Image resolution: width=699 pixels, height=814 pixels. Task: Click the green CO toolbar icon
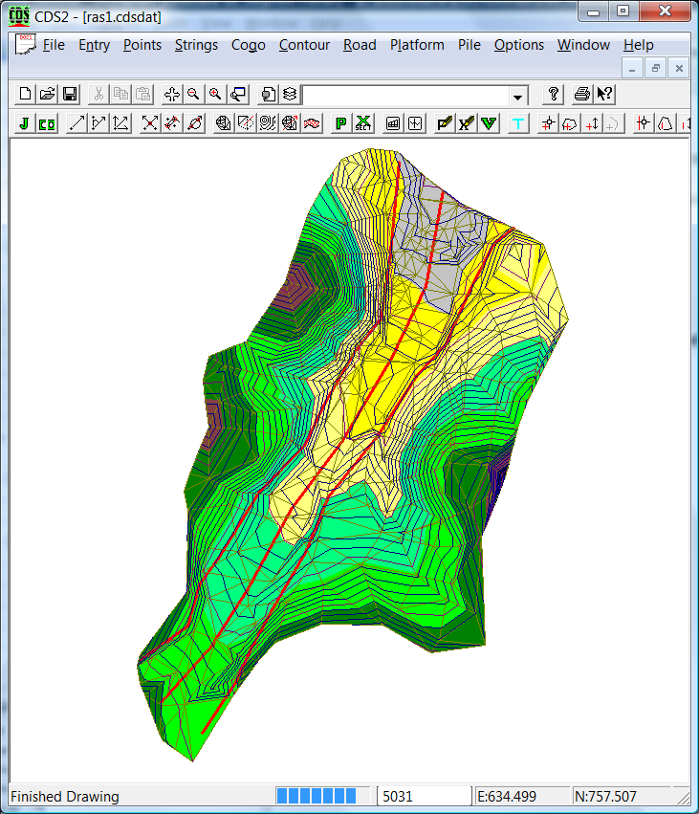tap(47, 123)
